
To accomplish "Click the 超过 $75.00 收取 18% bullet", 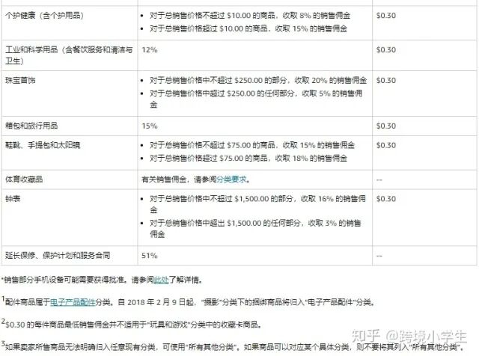I will tap(248, 158).
